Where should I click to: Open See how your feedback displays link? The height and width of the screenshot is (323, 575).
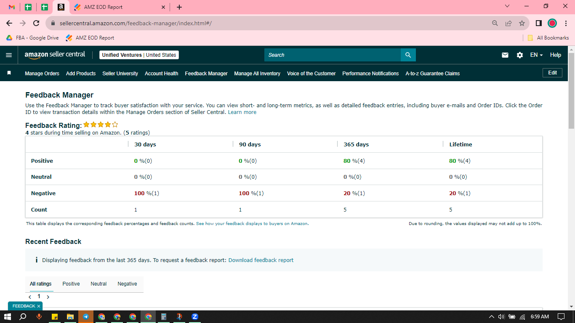[x=252, y=224]
